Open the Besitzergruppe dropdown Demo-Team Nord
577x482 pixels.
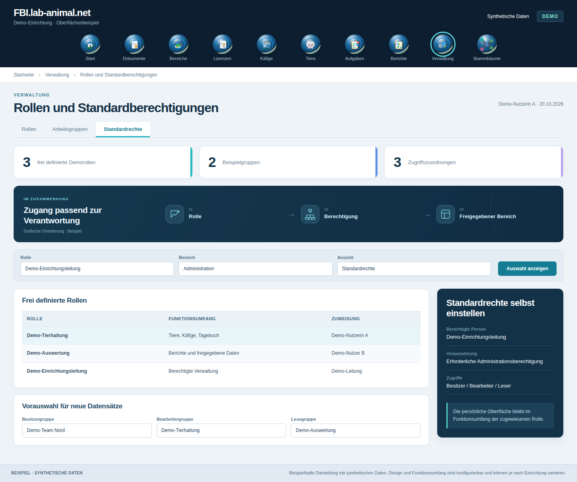[x=87, y=430]
